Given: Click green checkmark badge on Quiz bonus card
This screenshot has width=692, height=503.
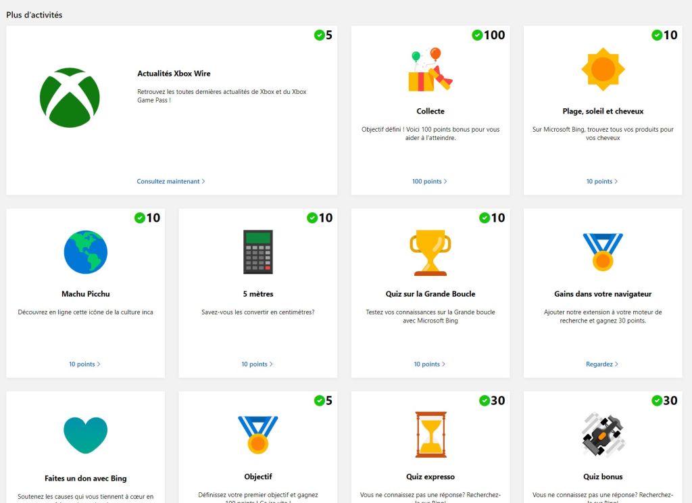Looking at the screenshot, I should [657, 400].
